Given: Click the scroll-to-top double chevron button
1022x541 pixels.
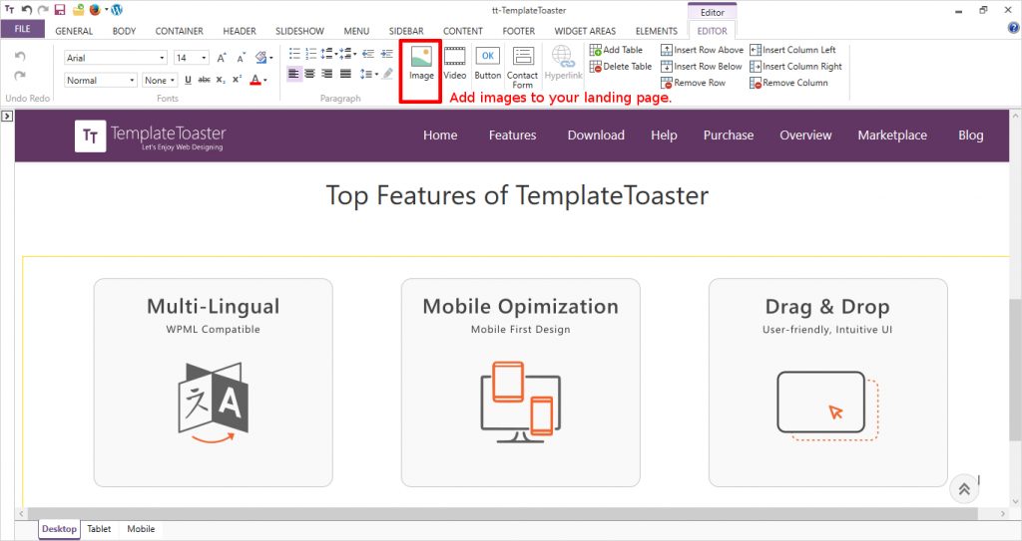Looking at the screenshot, I should 964,488.
